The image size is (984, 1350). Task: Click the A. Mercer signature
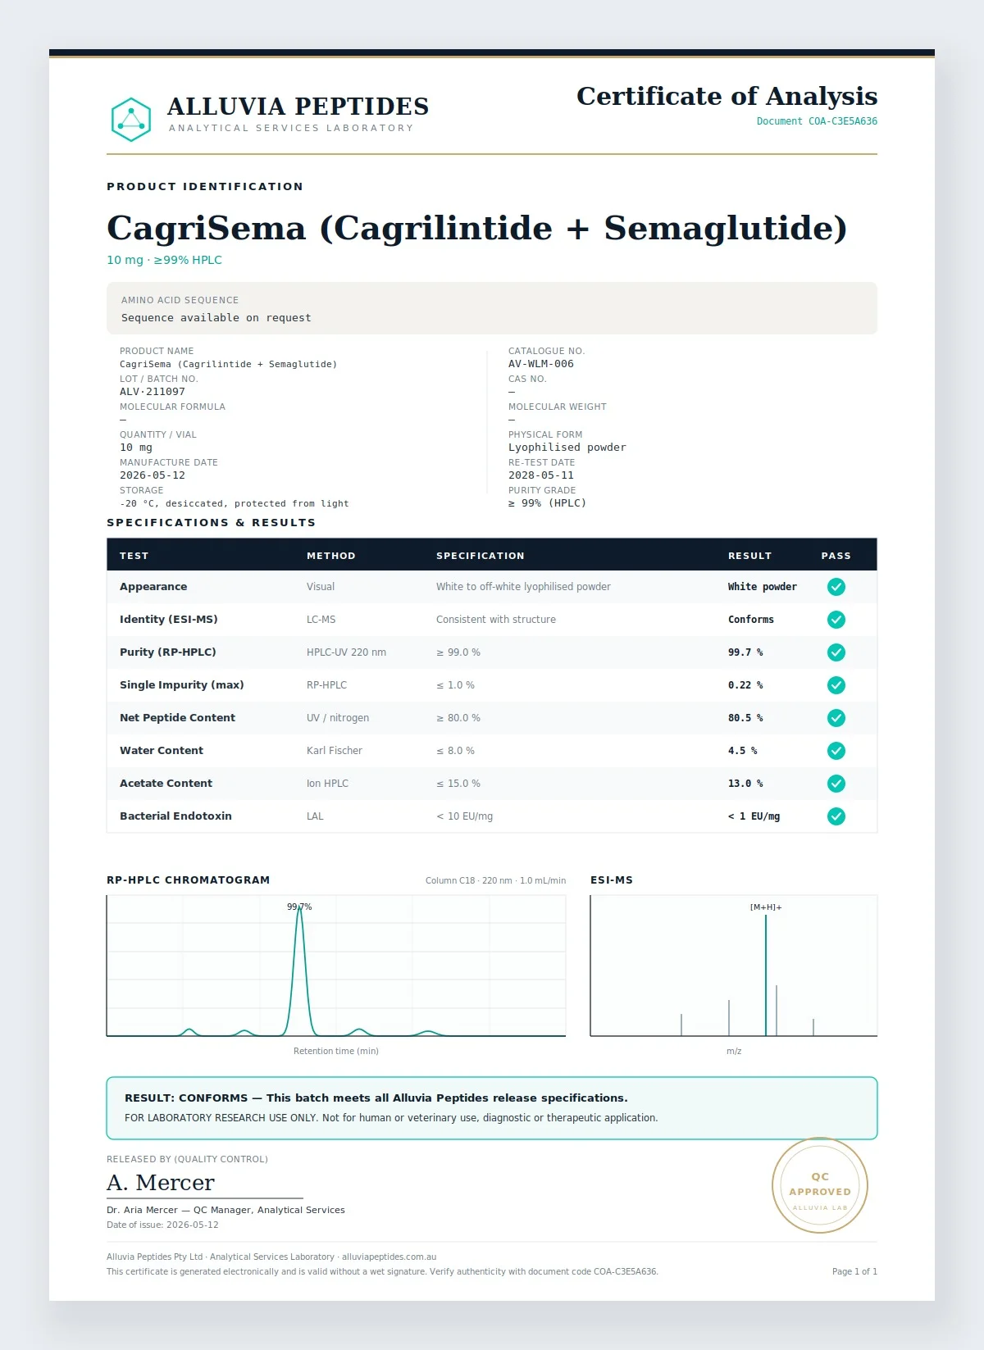pyautogui.click(x=161, y=1183)
